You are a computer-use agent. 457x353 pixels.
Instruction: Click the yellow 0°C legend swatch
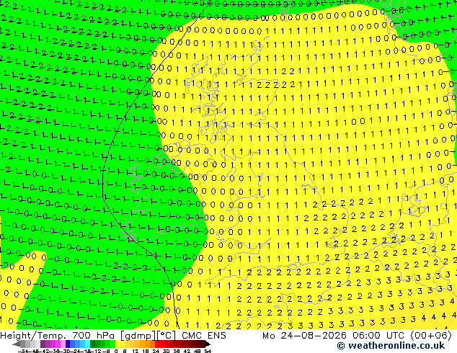[118, 344]
